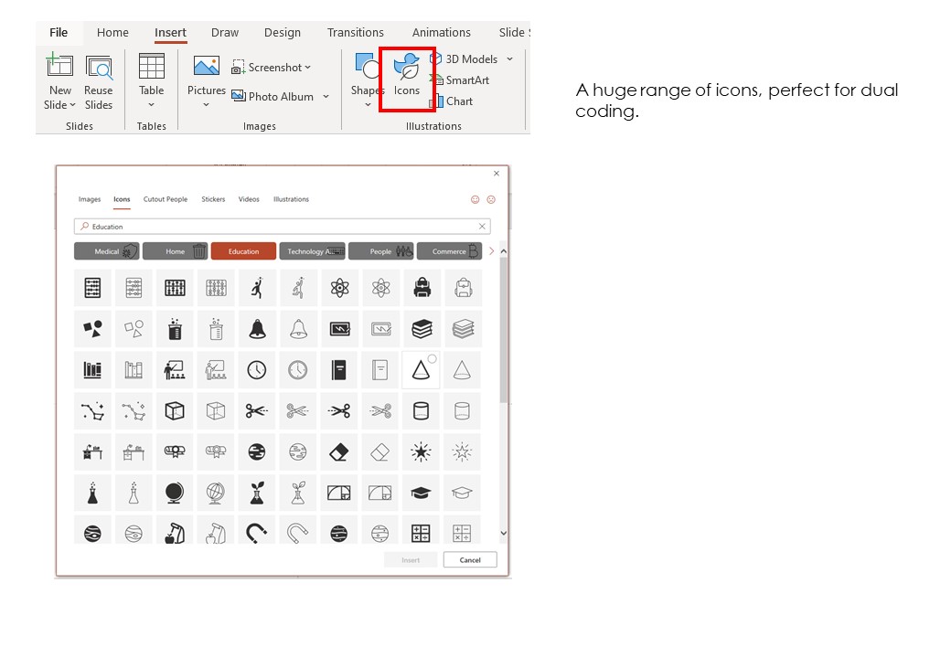Select the Medical category pill
Image resolution: width=951 pixels, height=658 pixels.
[x=107, y=249]
